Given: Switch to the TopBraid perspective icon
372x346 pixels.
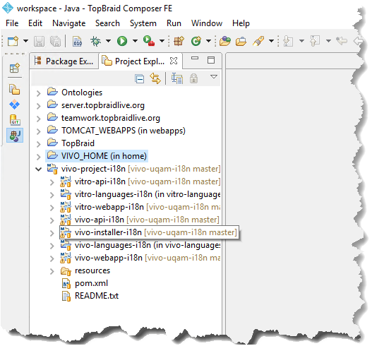Looking at the screenshot, I should click(15, 105).
